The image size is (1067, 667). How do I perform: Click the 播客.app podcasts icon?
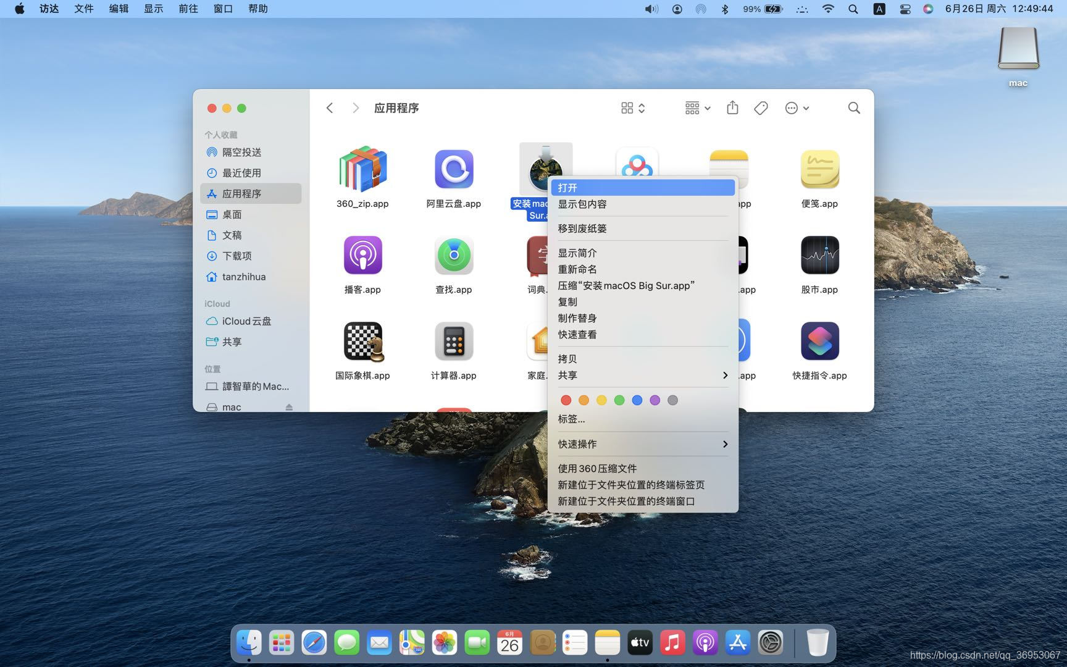click(x=362, y=255)
